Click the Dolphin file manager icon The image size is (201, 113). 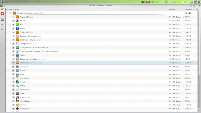coord(17,55)
